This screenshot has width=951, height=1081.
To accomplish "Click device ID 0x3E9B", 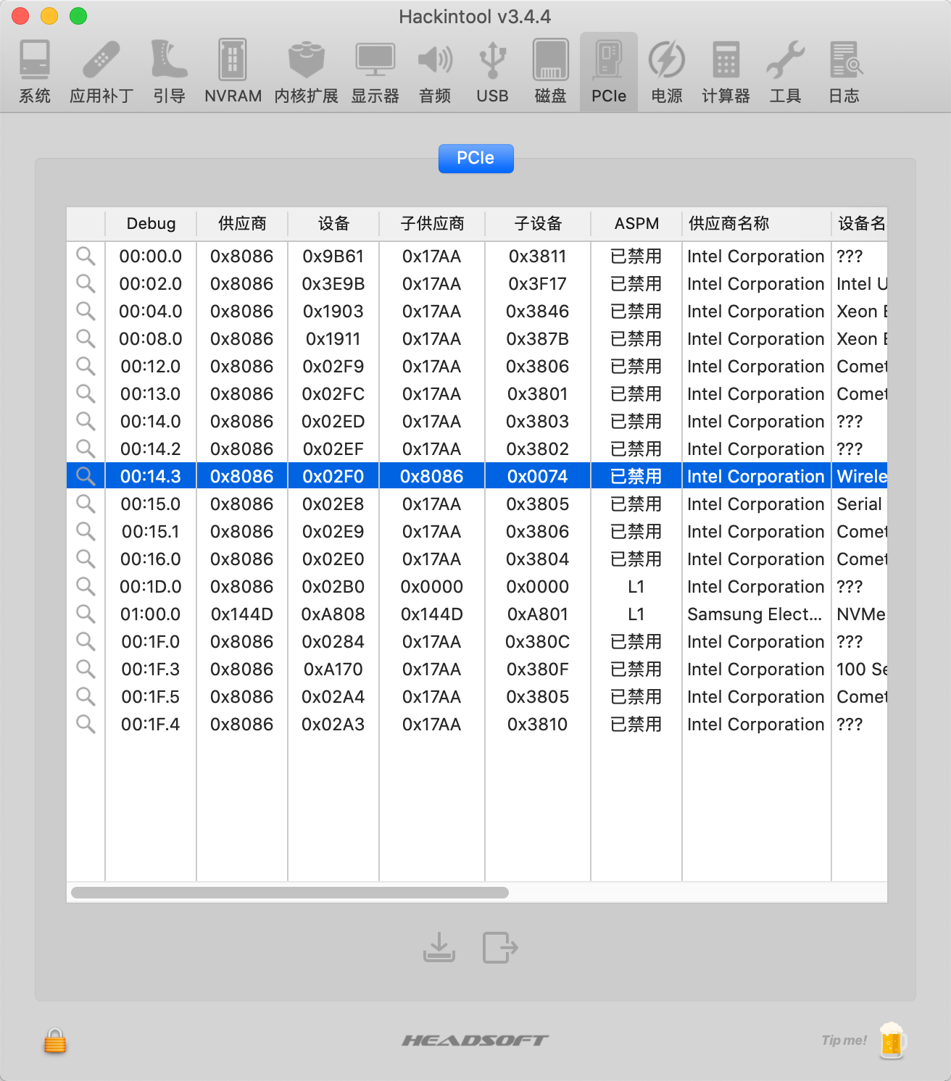I will 333,283.
